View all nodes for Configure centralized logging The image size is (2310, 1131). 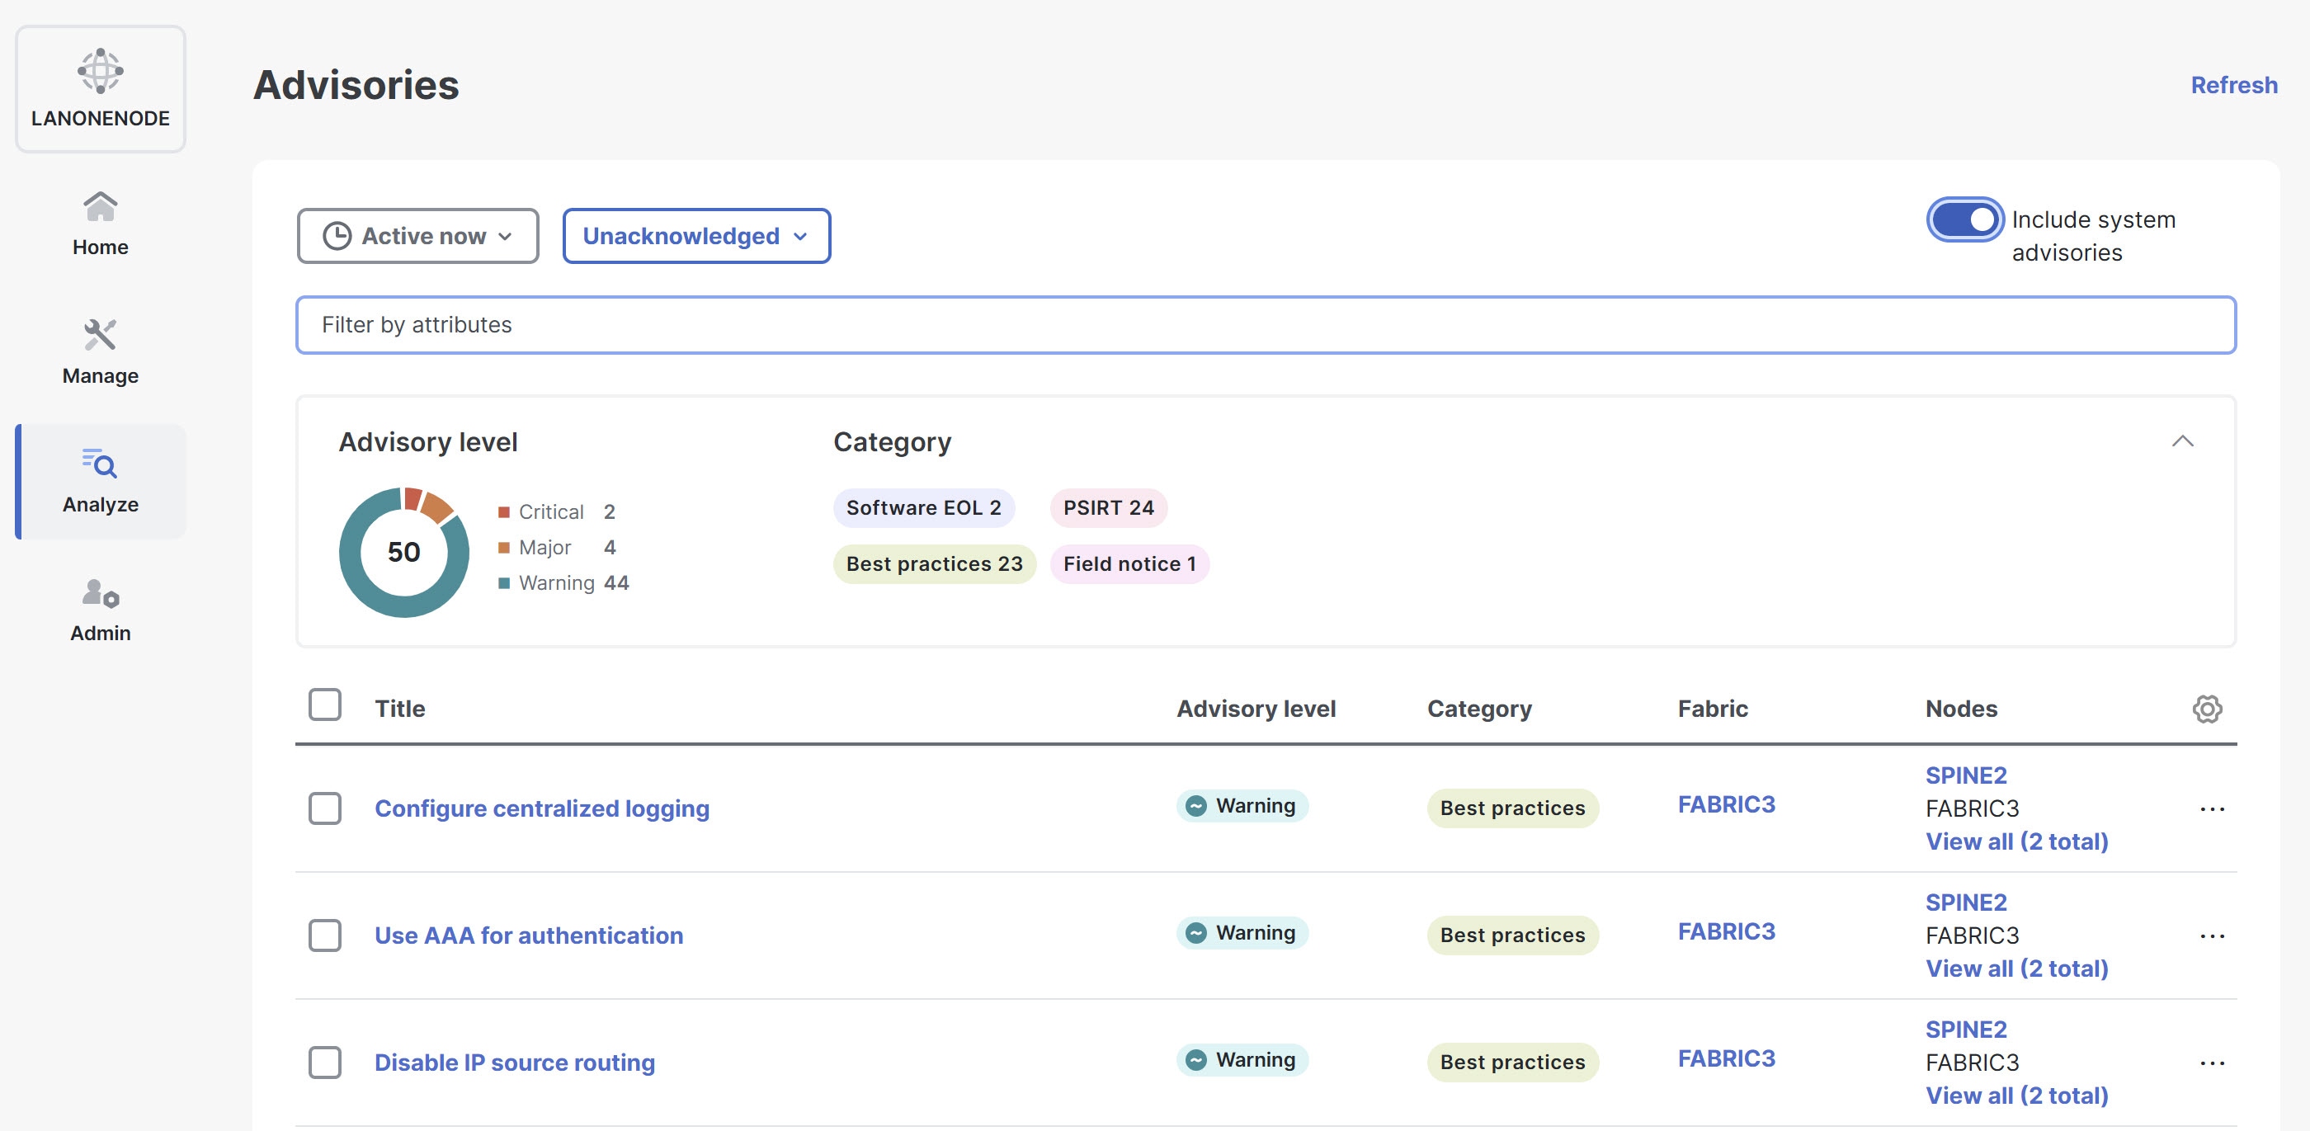pos(2017,841)
